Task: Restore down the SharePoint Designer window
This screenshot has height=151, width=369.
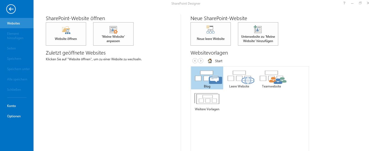Action: (360, 3)
